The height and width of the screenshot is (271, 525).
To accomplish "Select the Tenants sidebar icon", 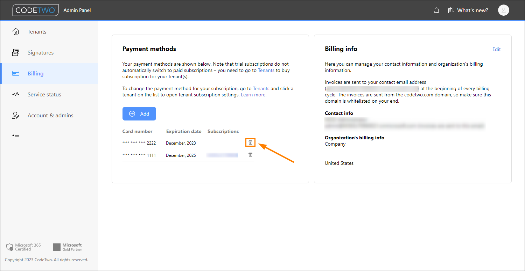I will click(x=16, y=31).
